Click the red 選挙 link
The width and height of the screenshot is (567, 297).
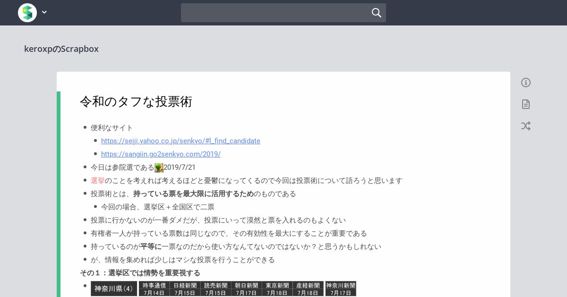(x=98, y=181)
